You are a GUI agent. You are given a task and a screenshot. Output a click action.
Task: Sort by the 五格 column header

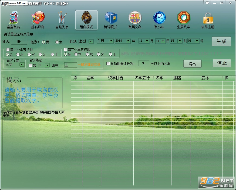(x=206, y=78)
